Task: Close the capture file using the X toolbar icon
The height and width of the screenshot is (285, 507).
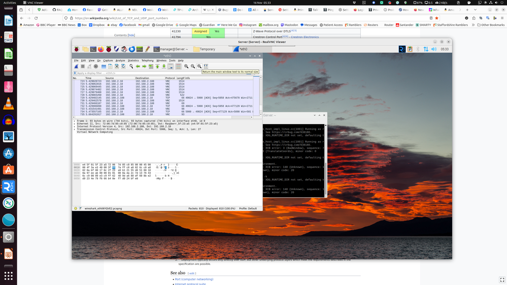Action: pos(117,66)
